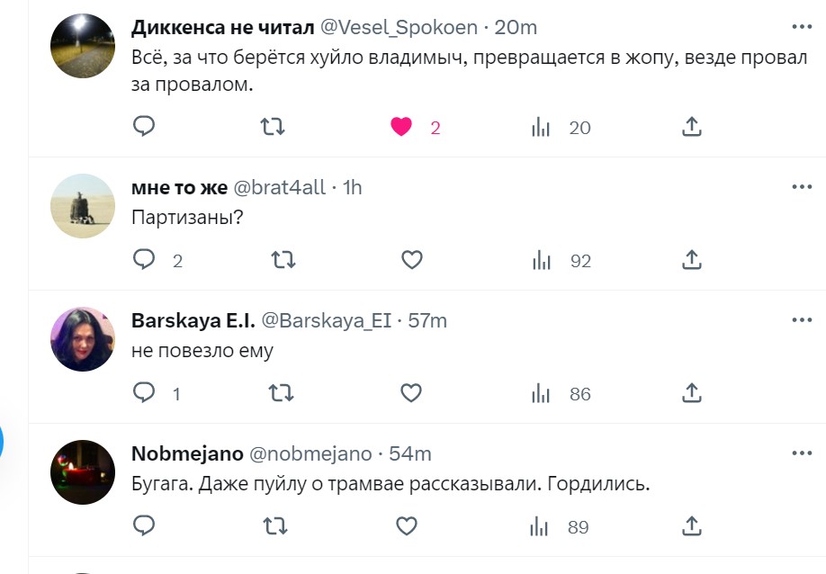Screen dimensions: 826x574
Task: Share the brat4all tweet
Action: click(691, 260)
